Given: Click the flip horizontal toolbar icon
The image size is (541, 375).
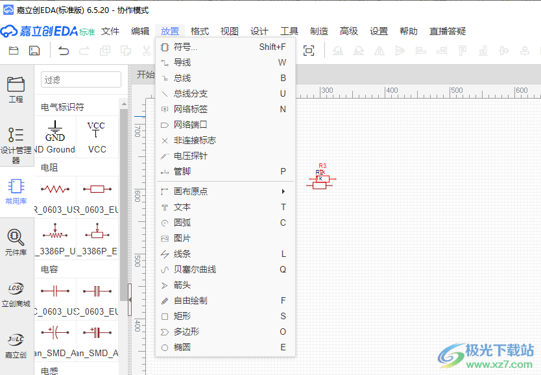Looking at the screenshot, I should click(x=379, y=51).
